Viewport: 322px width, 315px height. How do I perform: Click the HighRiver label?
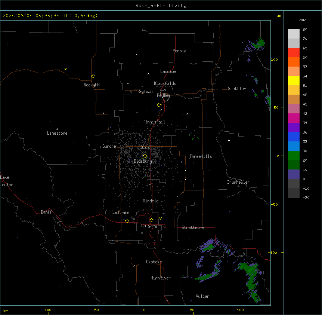[160, 278]
